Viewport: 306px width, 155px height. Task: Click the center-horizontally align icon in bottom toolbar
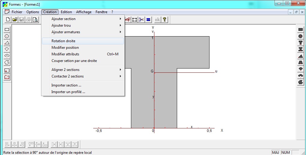point(15,144)
